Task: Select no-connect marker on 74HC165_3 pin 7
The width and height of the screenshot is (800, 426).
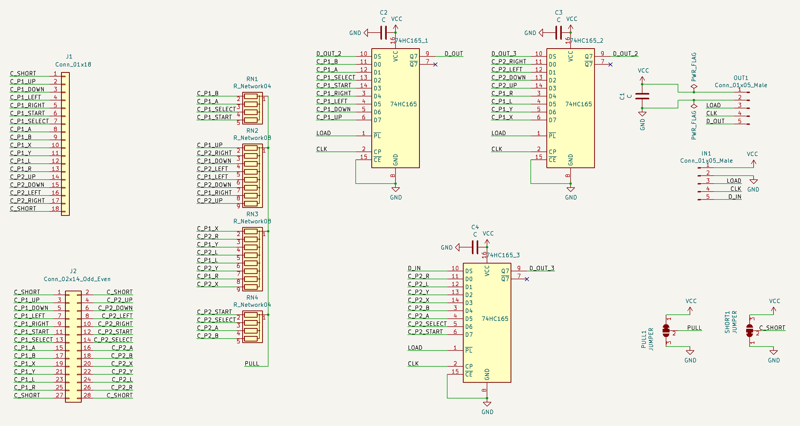Action: click(x=527, y=279)
